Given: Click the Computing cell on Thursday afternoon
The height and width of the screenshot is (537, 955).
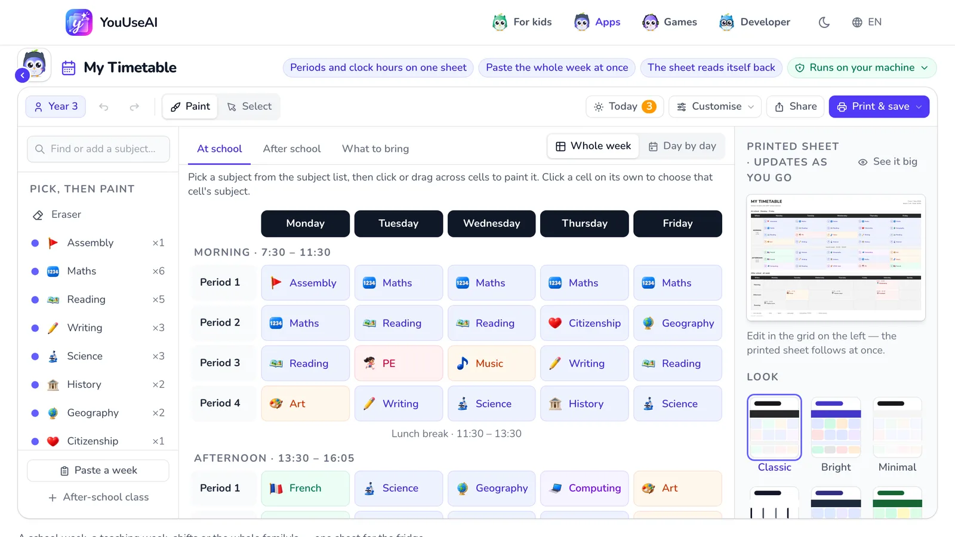Looking at the screenshot, I should click(584, 488).
